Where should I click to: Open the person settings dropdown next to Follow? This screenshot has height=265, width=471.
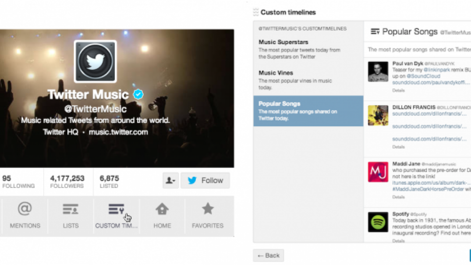(x=170, y=180)
